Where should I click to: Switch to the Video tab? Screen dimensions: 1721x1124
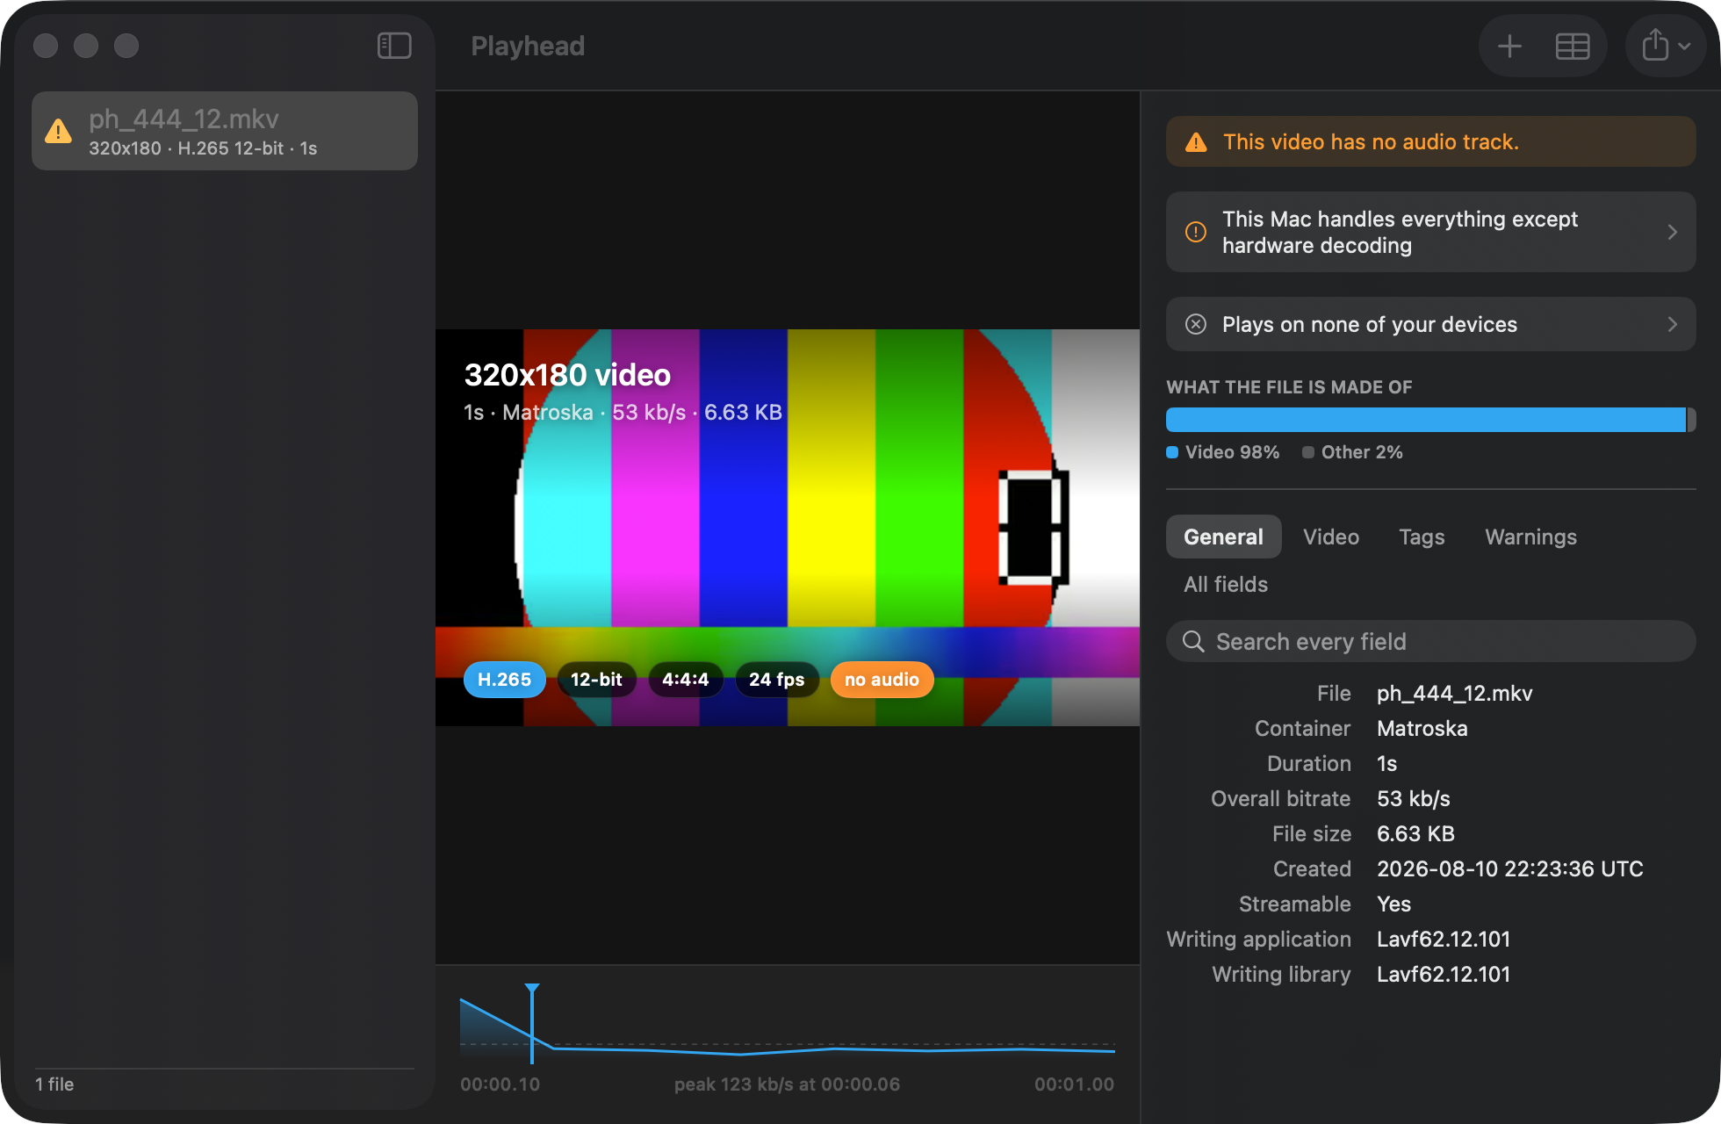[x=1331, y=537]
